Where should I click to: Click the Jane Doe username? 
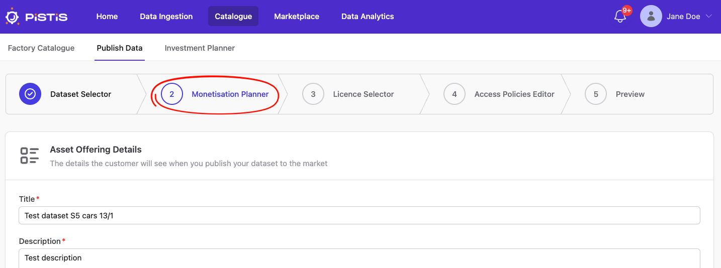point(683,17)
